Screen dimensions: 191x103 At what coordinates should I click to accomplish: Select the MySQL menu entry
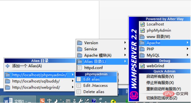(x=165, y=55)
